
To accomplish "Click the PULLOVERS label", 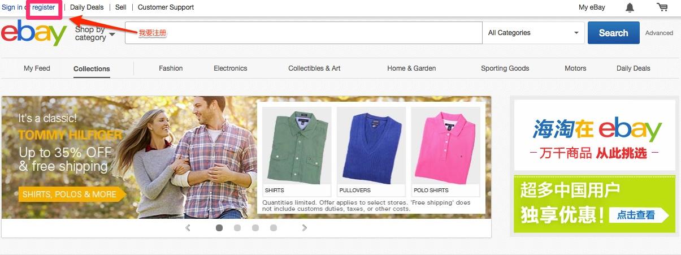I will click(x=355, y=191).
